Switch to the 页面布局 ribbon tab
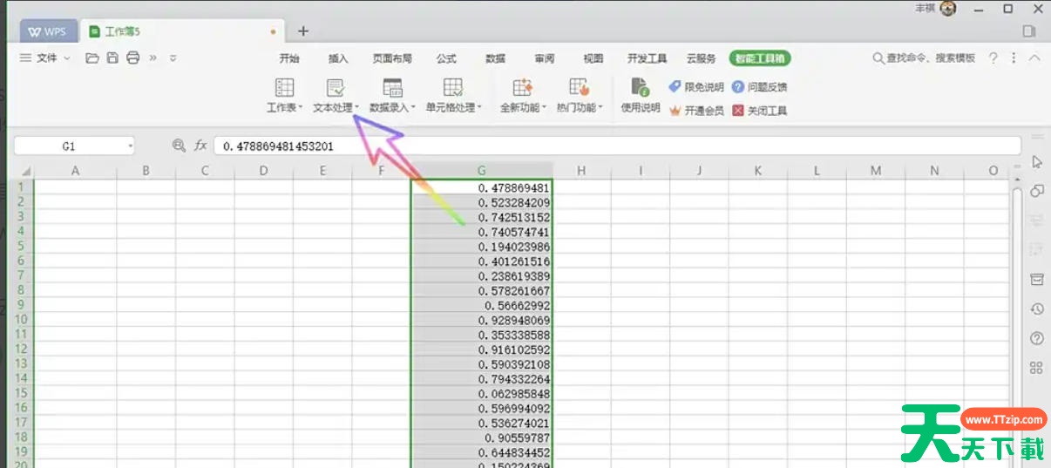Viewport: 1051px width, 468px height. click(392, 58)
